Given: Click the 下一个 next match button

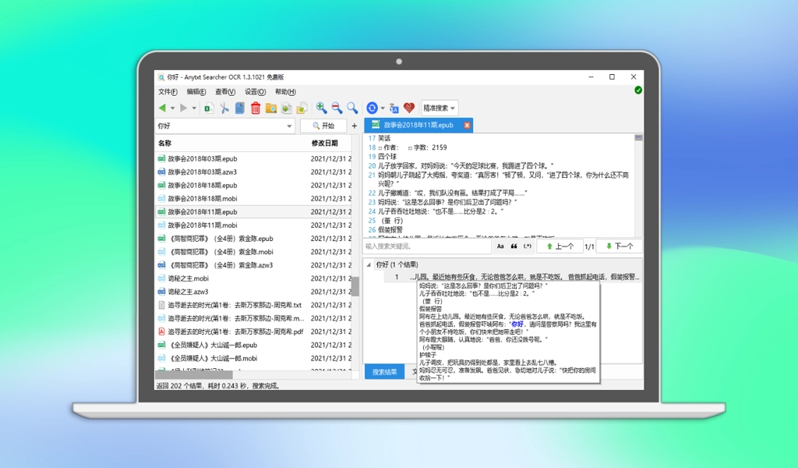Looking at the screenshot, I should [x=620, y=246].
